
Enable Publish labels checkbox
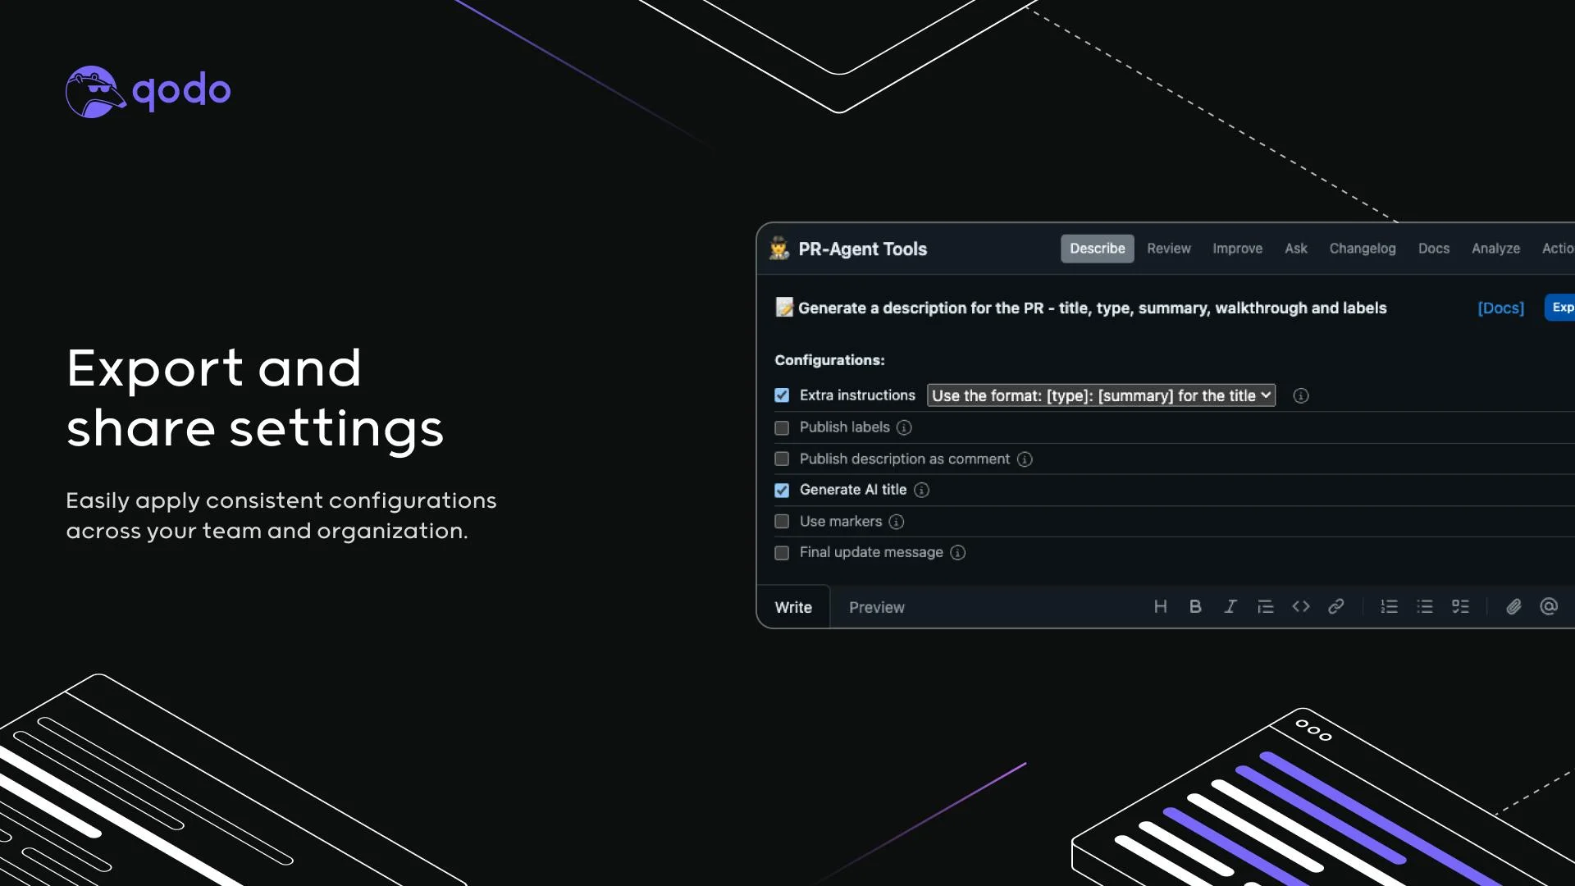click(782, 427)
